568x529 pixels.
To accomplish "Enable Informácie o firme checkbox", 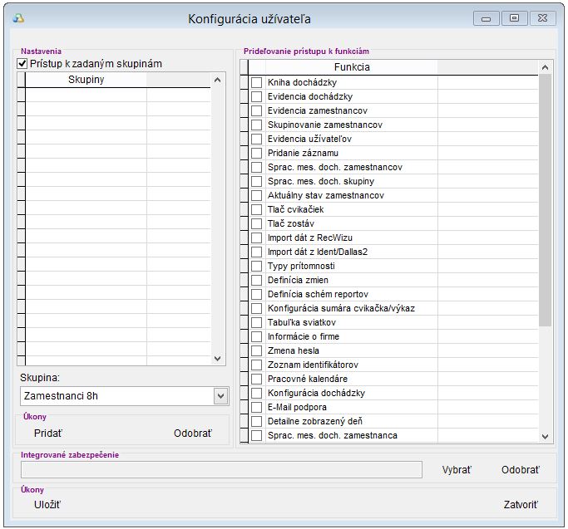I will tap(256, 336).
